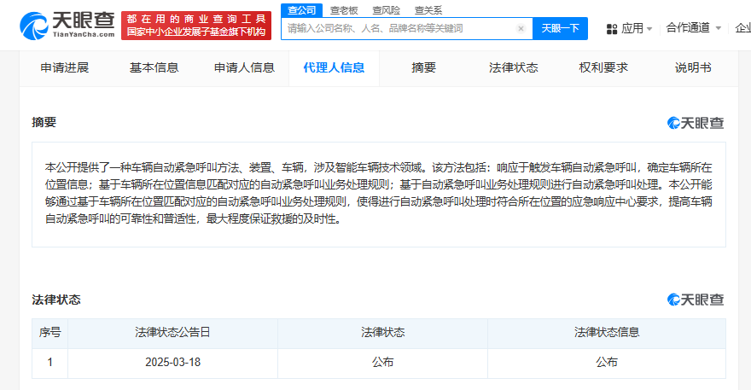Expand the 合作通道 dropdown menu
The height and width of the screenshot is (390, 751).
pos(693,27)
